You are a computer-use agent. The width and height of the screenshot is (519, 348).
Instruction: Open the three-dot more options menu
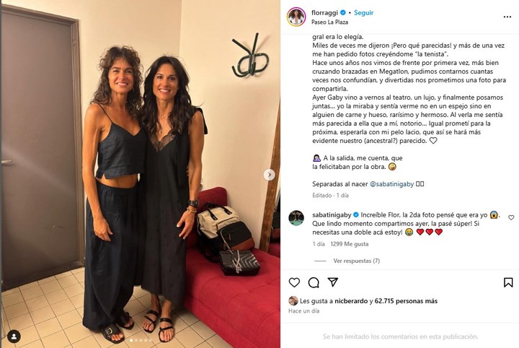pyautogui.click(x=507, y=17)
